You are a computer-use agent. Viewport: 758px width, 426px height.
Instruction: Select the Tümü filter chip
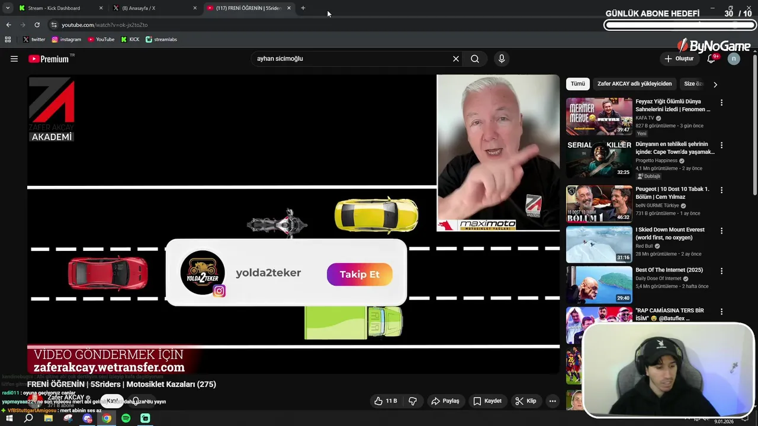[578, 84]
